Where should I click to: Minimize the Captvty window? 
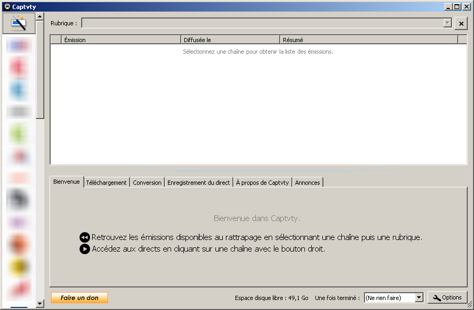pos(448,7)
